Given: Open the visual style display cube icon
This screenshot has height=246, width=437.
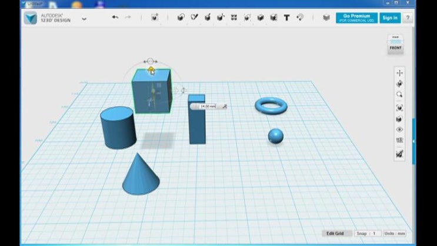Looking at the screenshot, I should pos(399,119).
